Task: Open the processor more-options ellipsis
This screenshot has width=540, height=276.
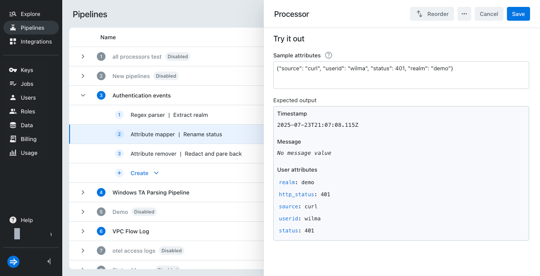Action: pyautogui.click(x=464, y=14)
